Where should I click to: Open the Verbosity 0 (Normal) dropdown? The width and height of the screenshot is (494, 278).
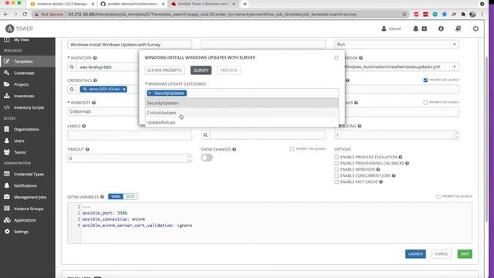pos(103,111)
